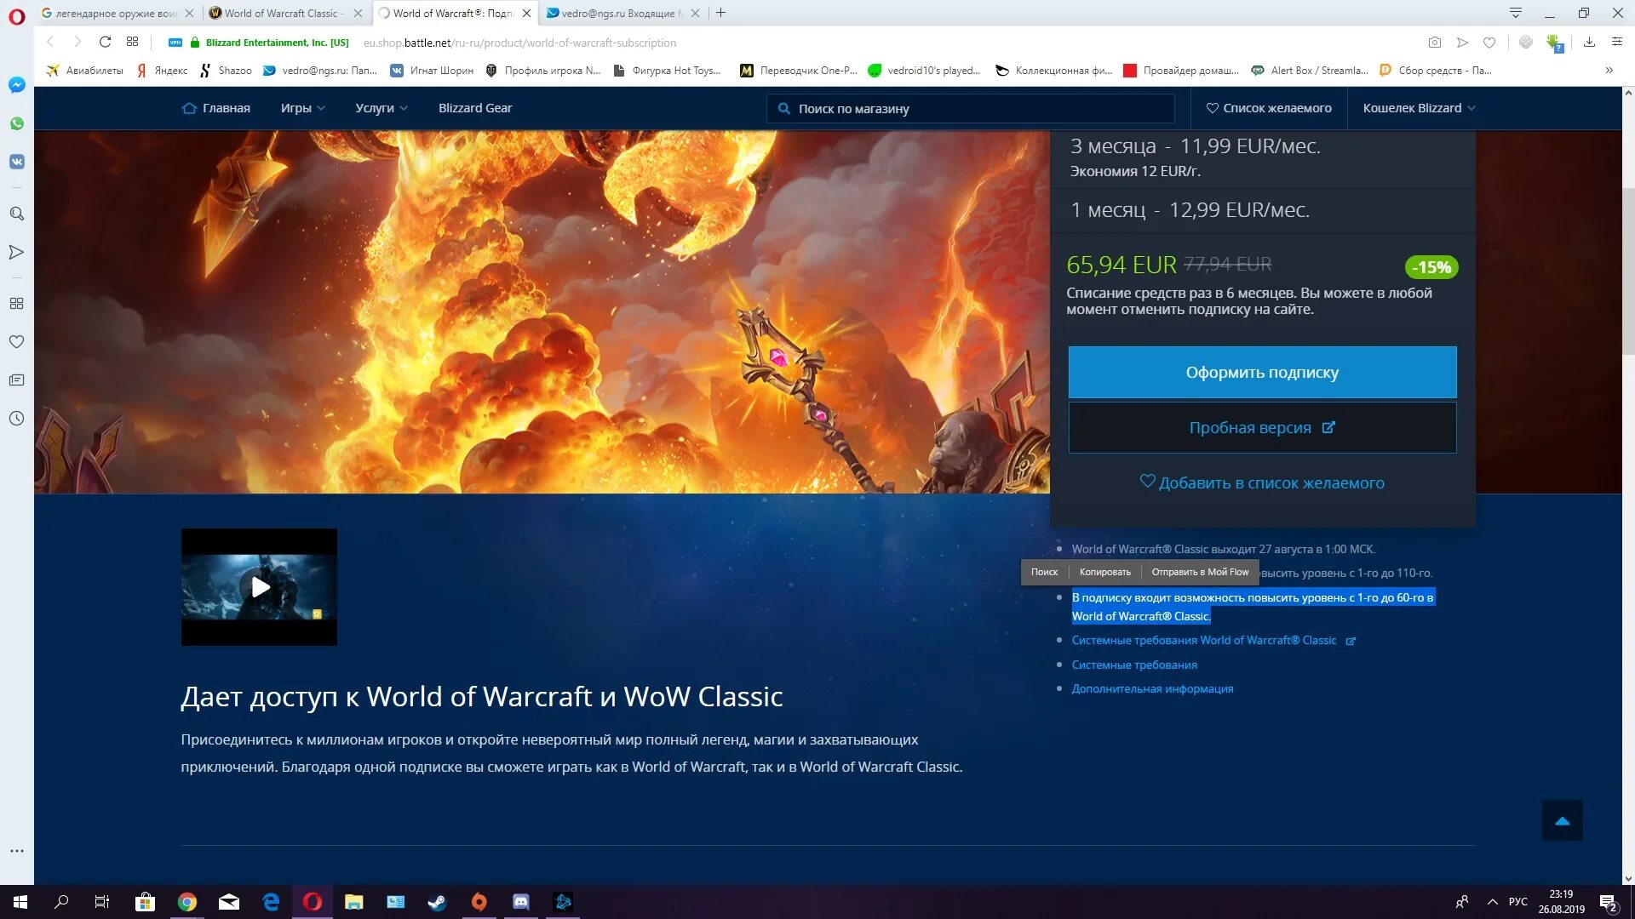This screenshot has height=919, width=1635.
Task: Choose Копировать in selection popup
Action: [x=1104, y=572]
